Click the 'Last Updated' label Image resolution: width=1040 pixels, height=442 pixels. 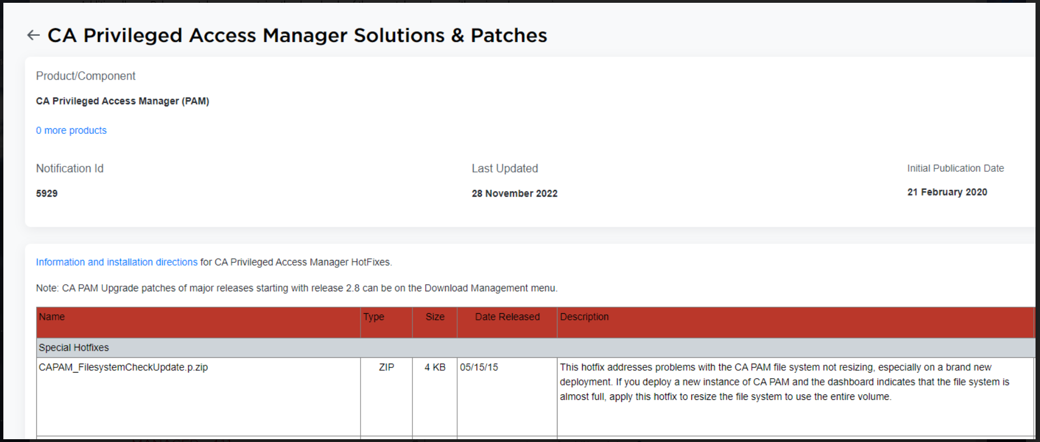504,169
